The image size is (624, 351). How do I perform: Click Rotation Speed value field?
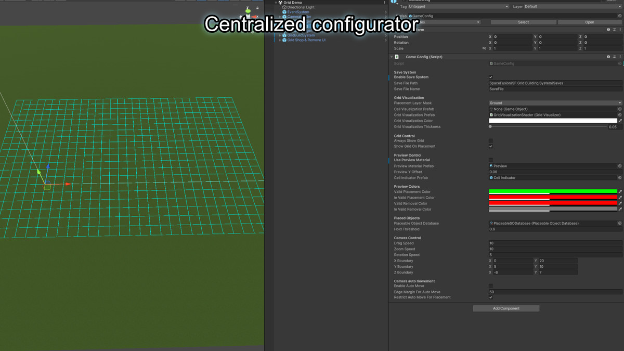pyautogui.click(x=555, y=255)
